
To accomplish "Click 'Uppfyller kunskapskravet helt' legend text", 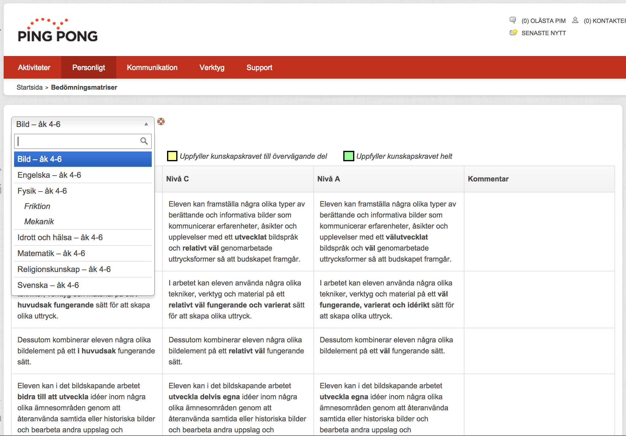I will (404, 156).
